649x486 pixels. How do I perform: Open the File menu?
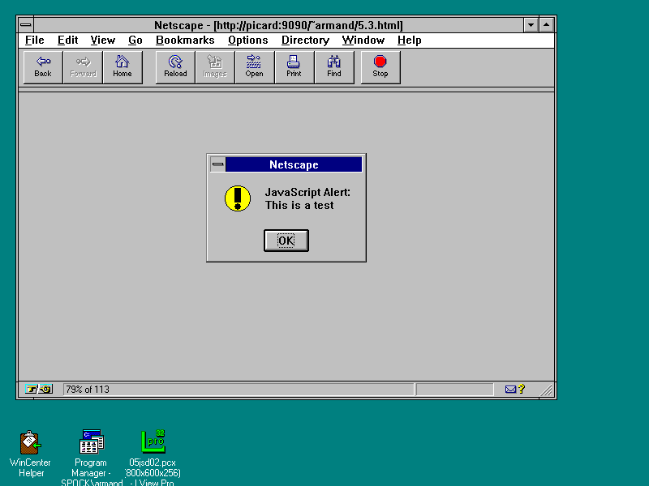(34, 40)
